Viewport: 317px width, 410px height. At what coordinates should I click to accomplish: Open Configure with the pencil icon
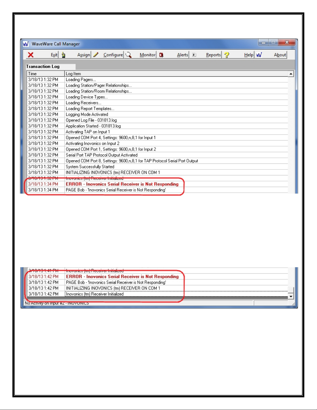point(108,55)
